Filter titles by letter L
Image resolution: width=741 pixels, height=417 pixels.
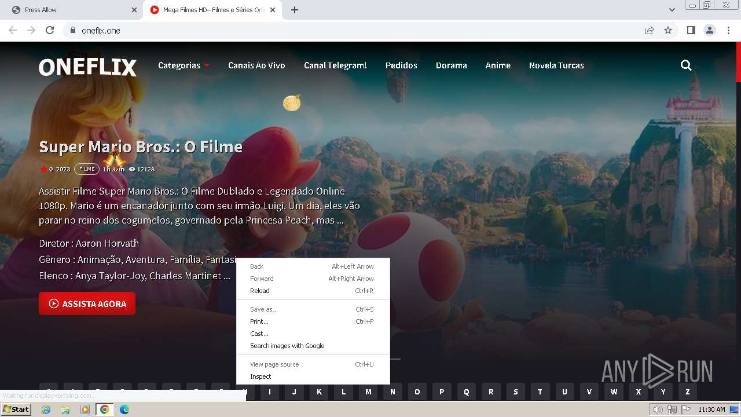point(343,392)
